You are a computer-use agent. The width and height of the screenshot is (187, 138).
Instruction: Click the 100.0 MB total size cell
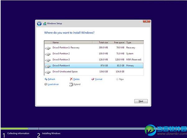103,54
